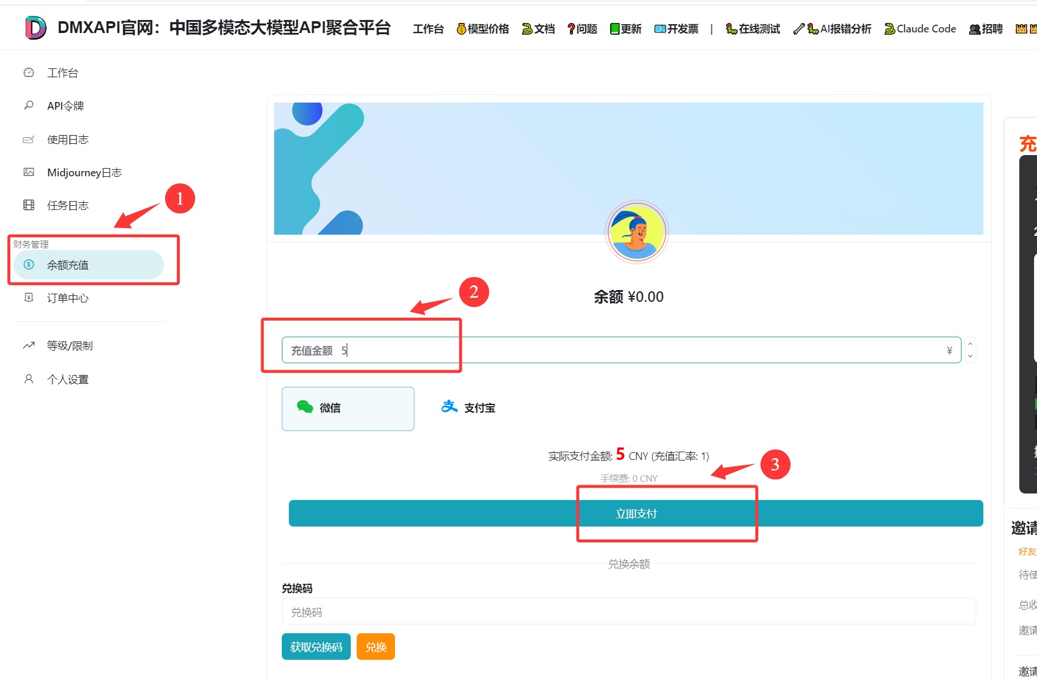This screenshot has width=1037, height=681.
Task: Focus the 兑换码 input field
Action: pos(628,612)
